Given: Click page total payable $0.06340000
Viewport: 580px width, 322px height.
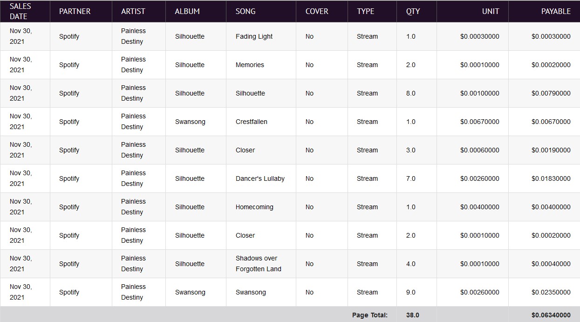Looking at the screenshot, I should pos(551,315).
